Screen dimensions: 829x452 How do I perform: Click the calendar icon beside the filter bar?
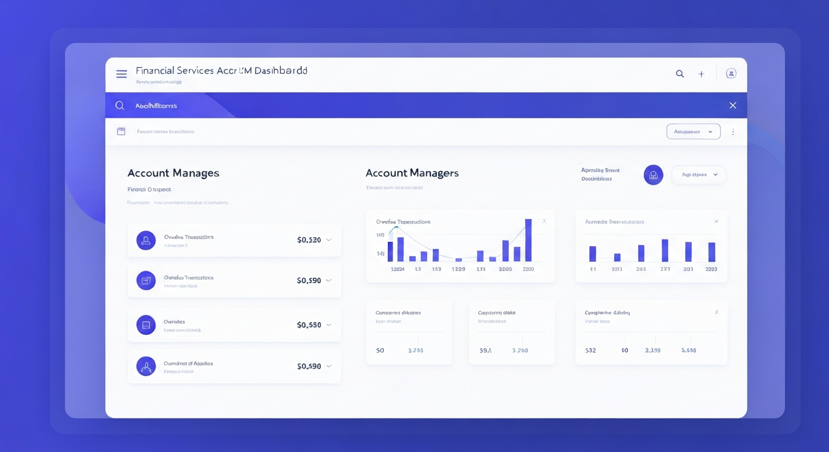click(x=121, y=131)
